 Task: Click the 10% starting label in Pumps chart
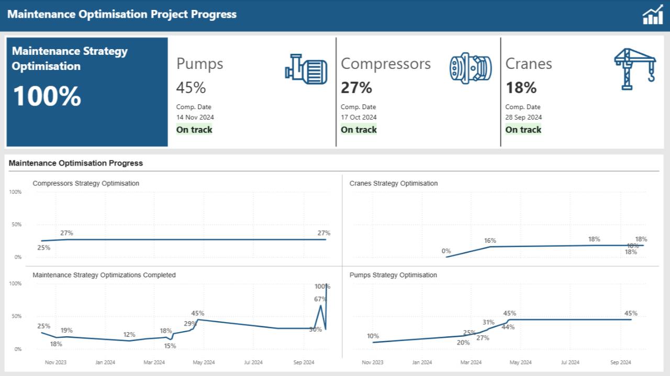373,336
